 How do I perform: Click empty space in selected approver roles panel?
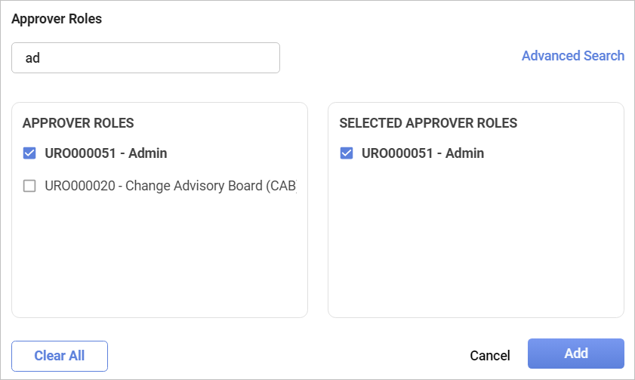coord(476,242)
